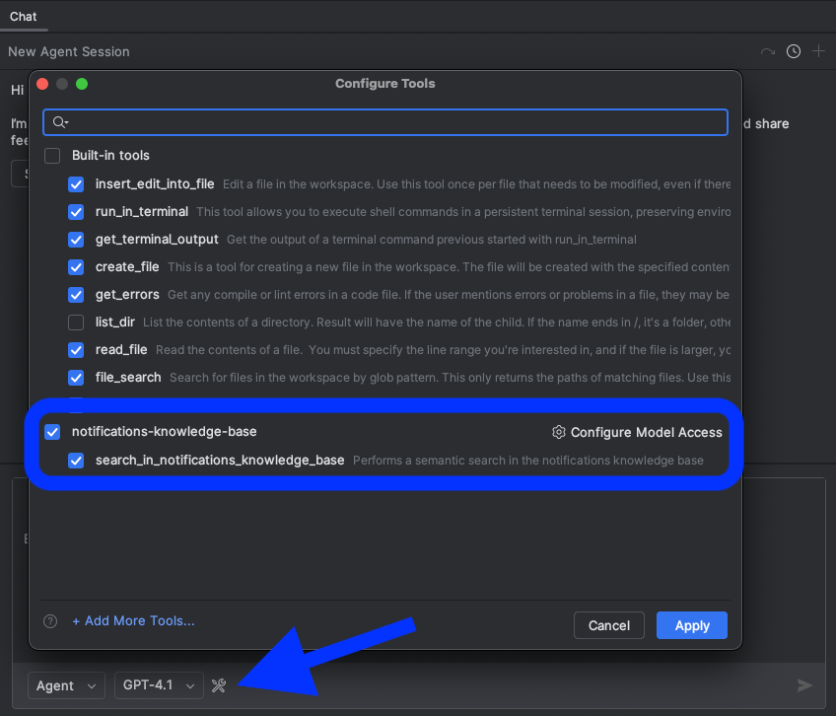Viewport: 836px width, 716px height.
Task: Enable the list_dir tool
Action: (76, 322)
